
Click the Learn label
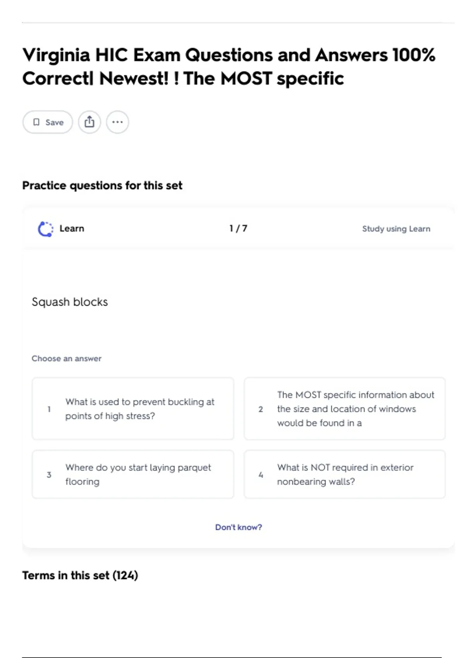(72, 228)
